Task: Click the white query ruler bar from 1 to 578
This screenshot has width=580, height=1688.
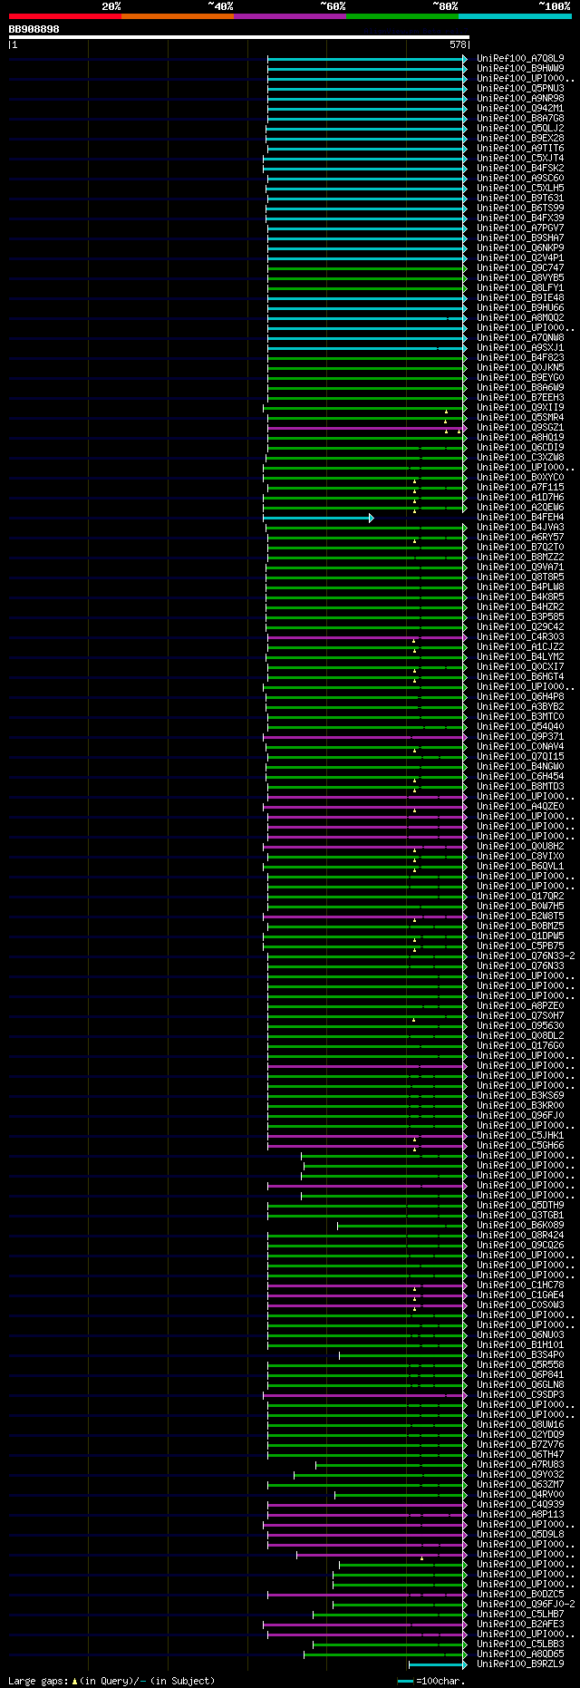Action: point(238,37)
